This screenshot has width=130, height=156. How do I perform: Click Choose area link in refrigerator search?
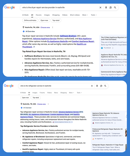[41, 104]
